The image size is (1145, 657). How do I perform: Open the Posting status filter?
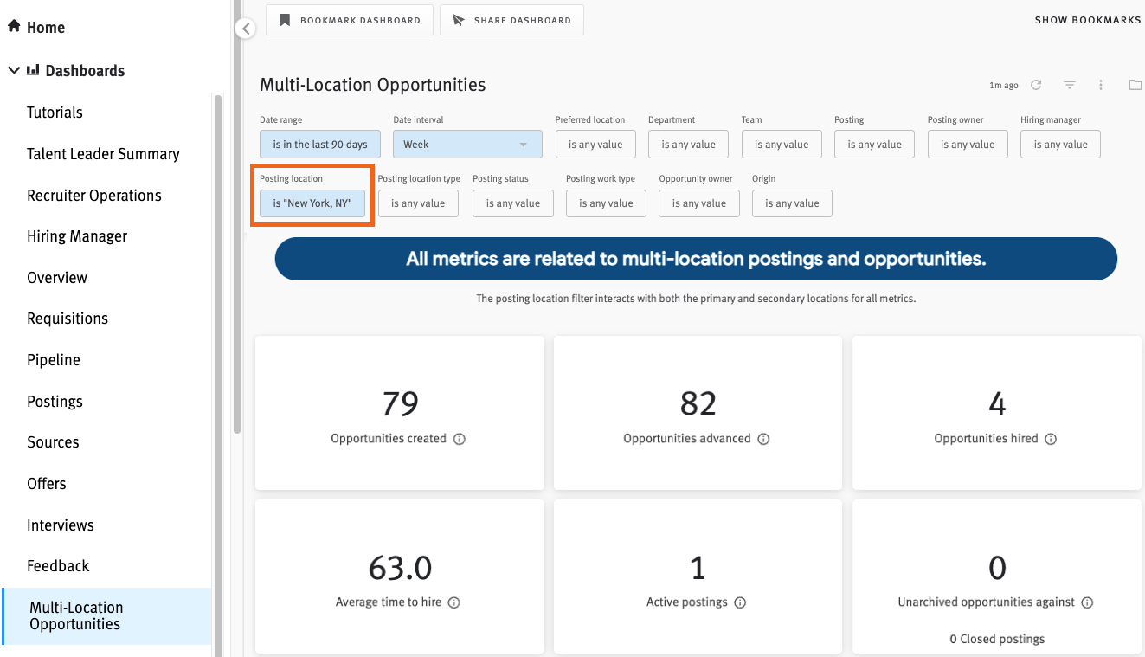point(513,203)
